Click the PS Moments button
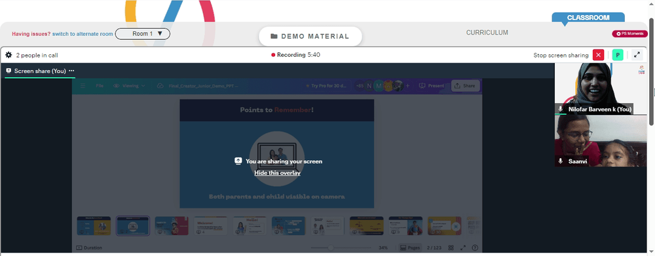 tap(630, 34)
